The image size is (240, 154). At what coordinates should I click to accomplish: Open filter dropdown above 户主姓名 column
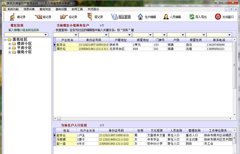[76, 35]
